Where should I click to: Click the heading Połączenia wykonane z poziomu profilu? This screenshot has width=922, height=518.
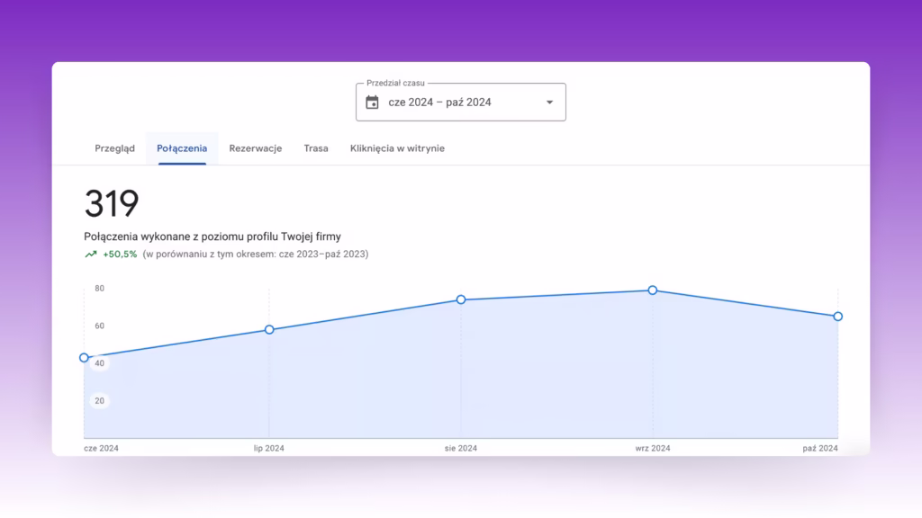(212, 237)
